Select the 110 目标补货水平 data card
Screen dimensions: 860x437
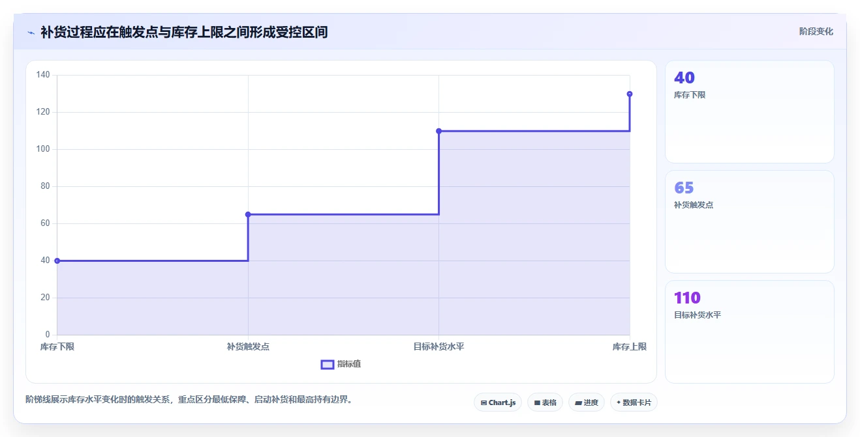(749, 331)
